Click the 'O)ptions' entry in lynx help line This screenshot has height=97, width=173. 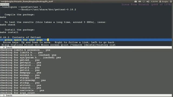coord(17,45)
